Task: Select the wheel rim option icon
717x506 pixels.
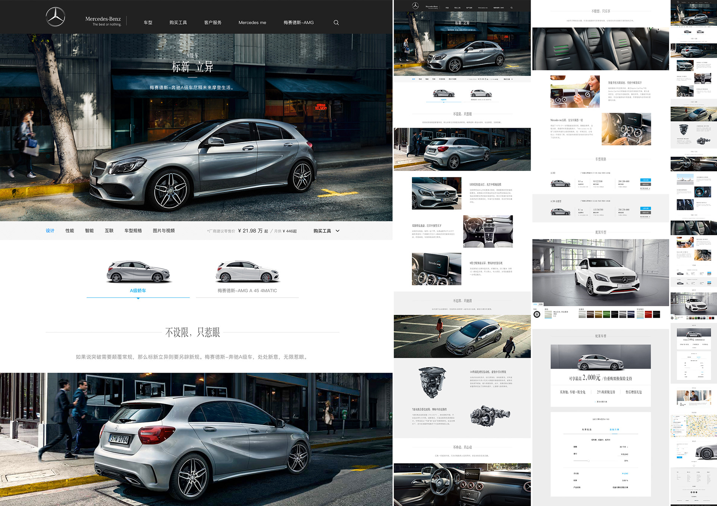Action: click(x=537, y=314)
